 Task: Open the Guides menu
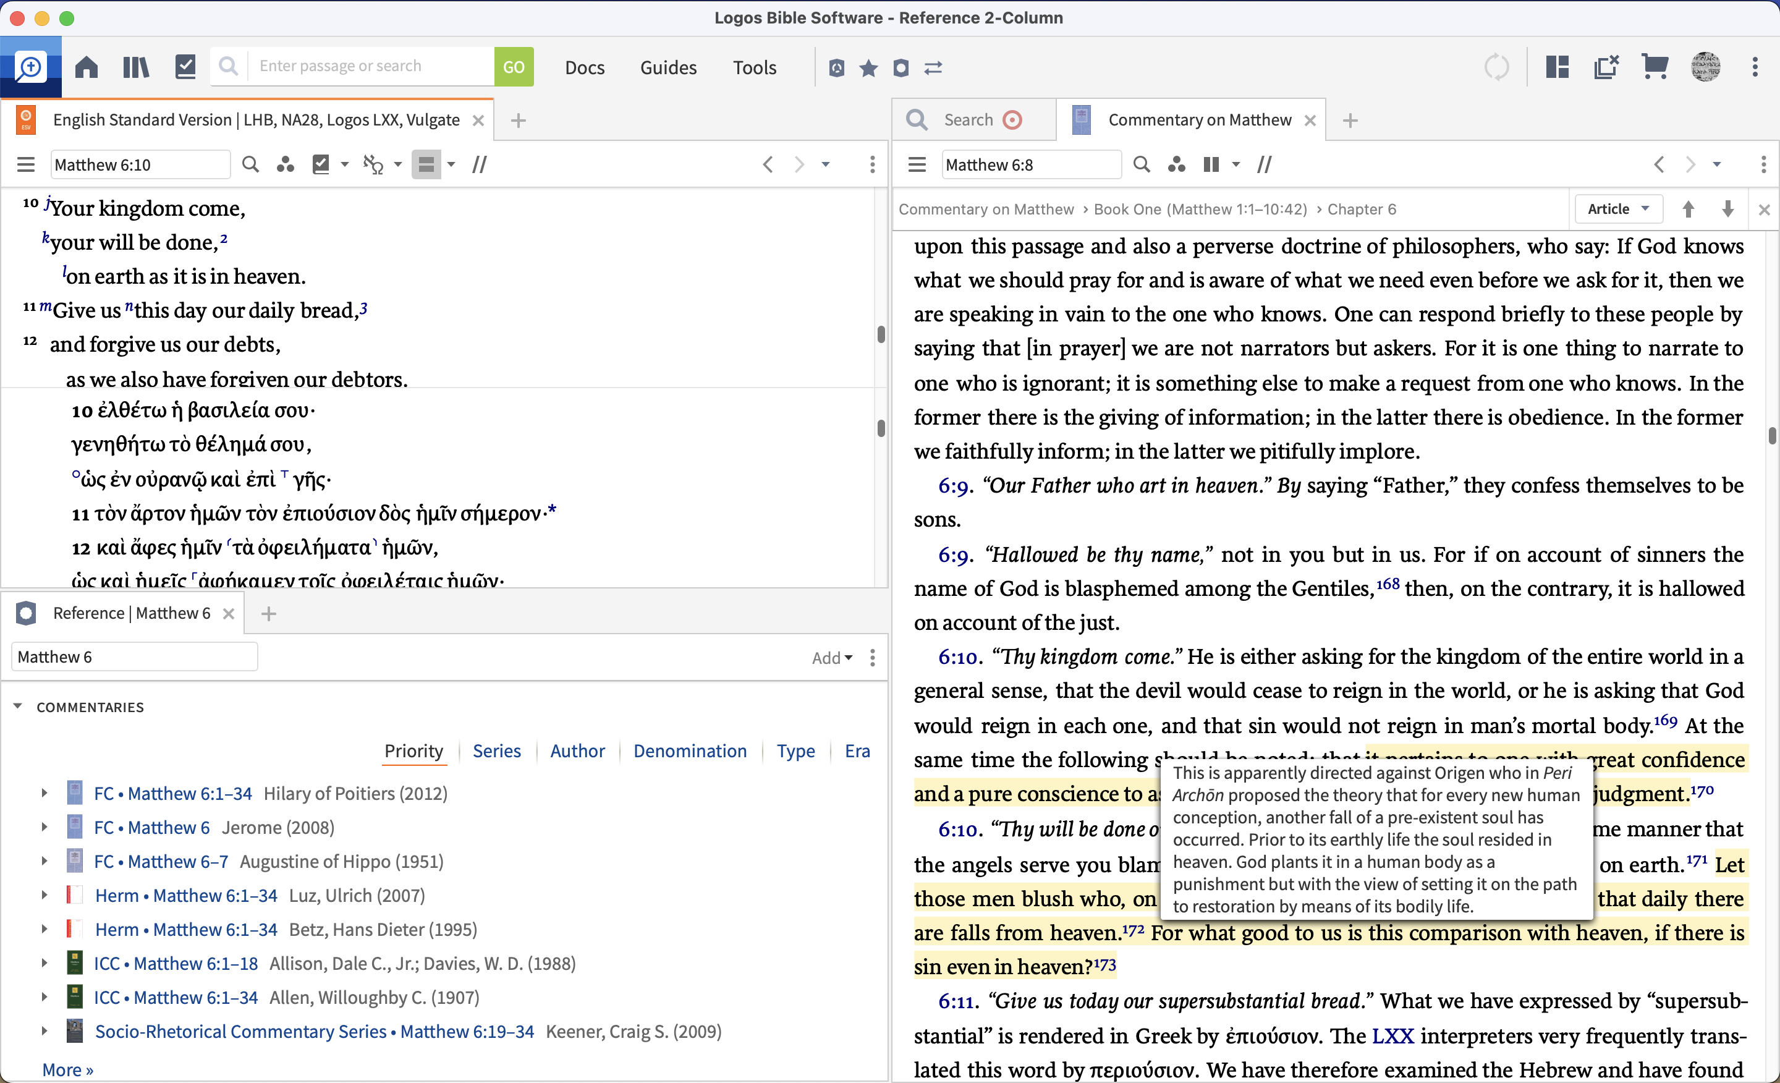[x=667, y=67]
